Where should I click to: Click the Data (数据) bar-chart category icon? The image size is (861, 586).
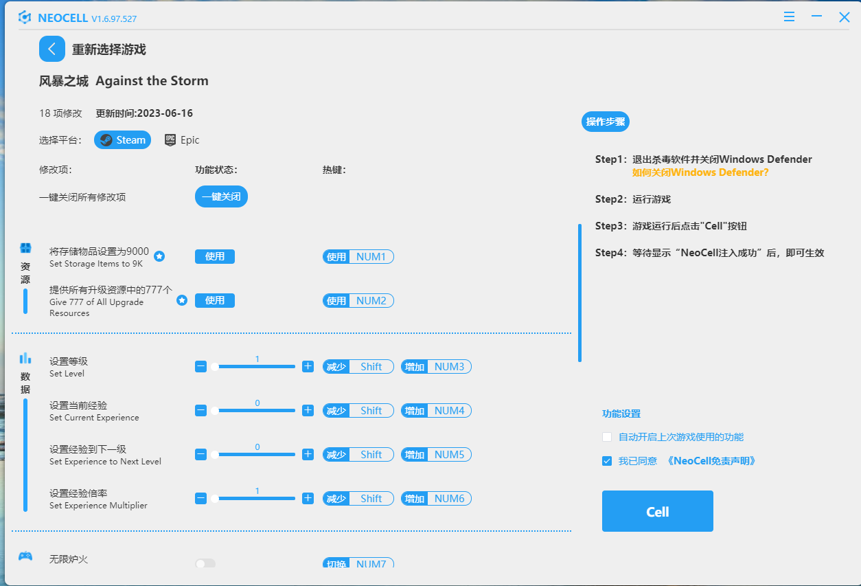[x=25, y=358]
